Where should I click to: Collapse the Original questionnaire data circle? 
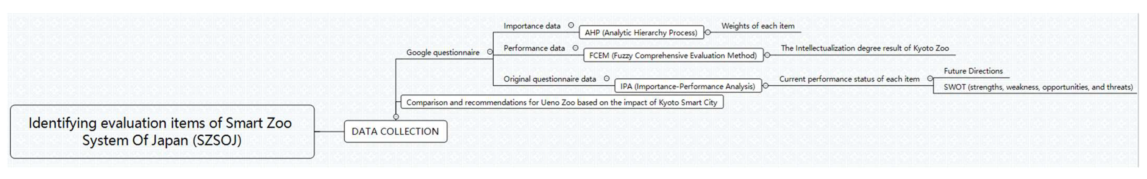pyautogui.click(x=606, y=78)
